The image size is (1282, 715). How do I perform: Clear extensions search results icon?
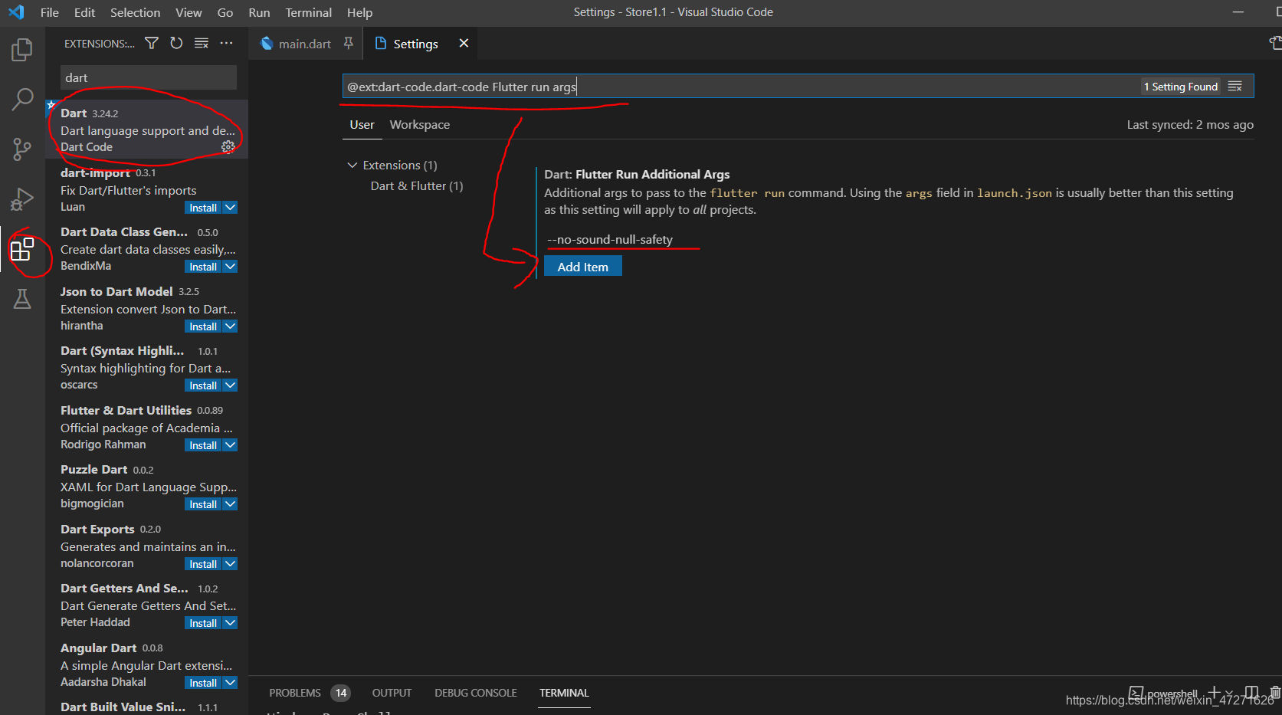click(x=202, y=43)
